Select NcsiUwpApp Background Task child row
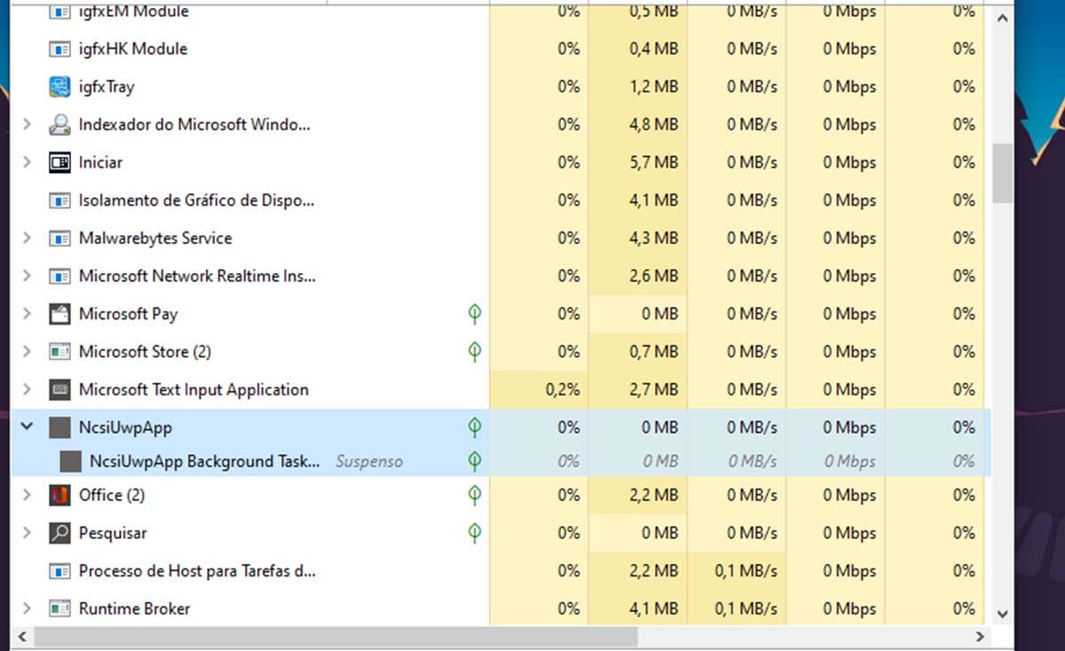Viewport: 1065px width, 651px height. coord(204,461)
